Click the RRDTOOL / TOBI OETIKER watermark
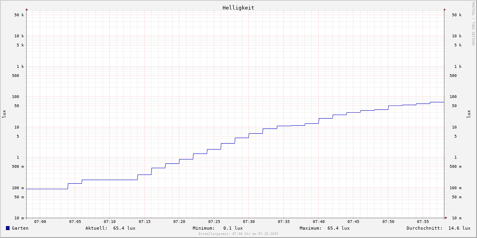Screen dimensions: 477x238 tap(473, 23)
